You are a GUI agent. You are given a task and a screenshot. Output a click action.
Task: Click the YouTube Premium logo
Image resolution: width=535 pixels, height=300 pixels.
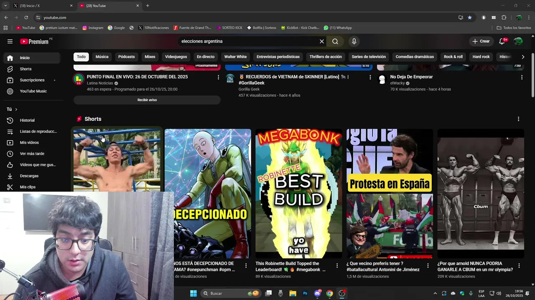tap(34, 41)
